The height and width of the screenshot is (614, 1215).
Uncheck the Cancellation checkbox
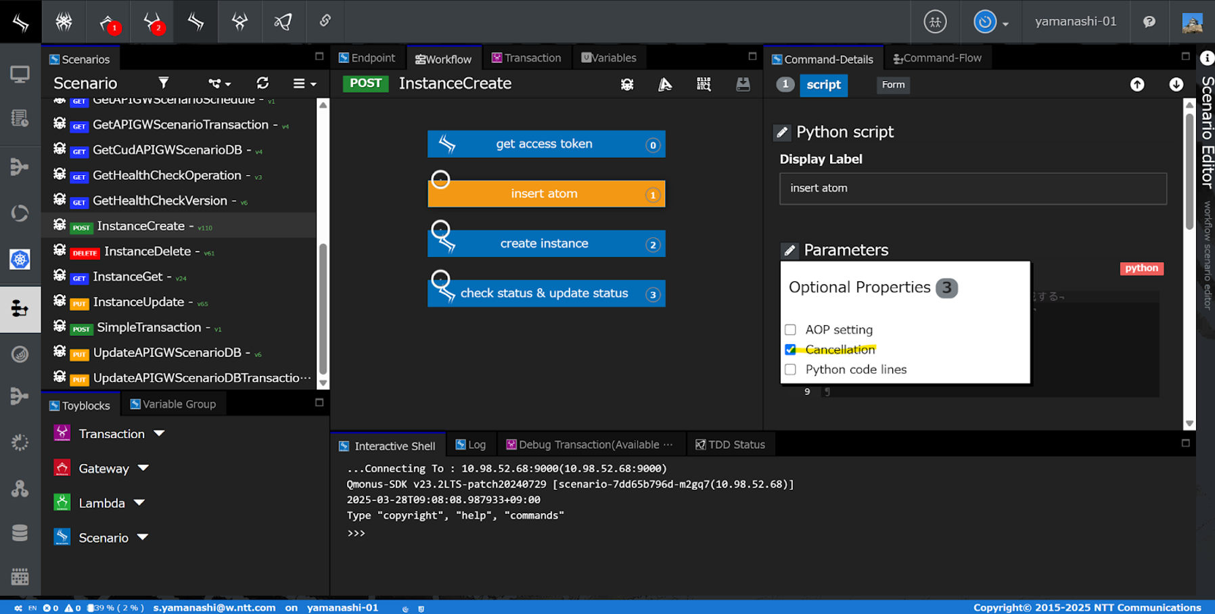tap(790, 350)
